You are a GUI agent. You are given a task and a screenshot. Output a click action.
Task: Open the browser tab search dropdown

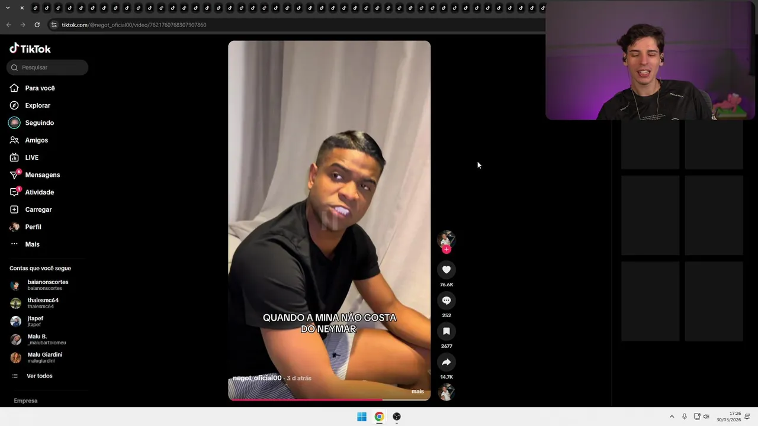tap(8, 8)
